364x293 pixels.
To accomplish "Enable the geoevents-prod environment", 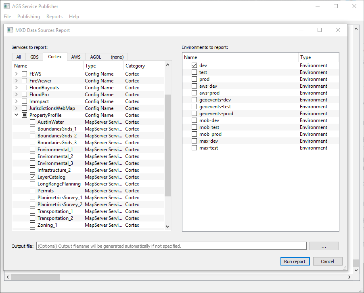I will [194, 113].
